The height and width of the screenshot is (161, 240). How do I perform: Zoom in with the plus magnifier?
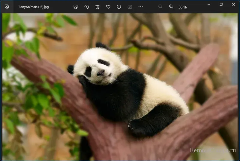[x=171, y=7]
